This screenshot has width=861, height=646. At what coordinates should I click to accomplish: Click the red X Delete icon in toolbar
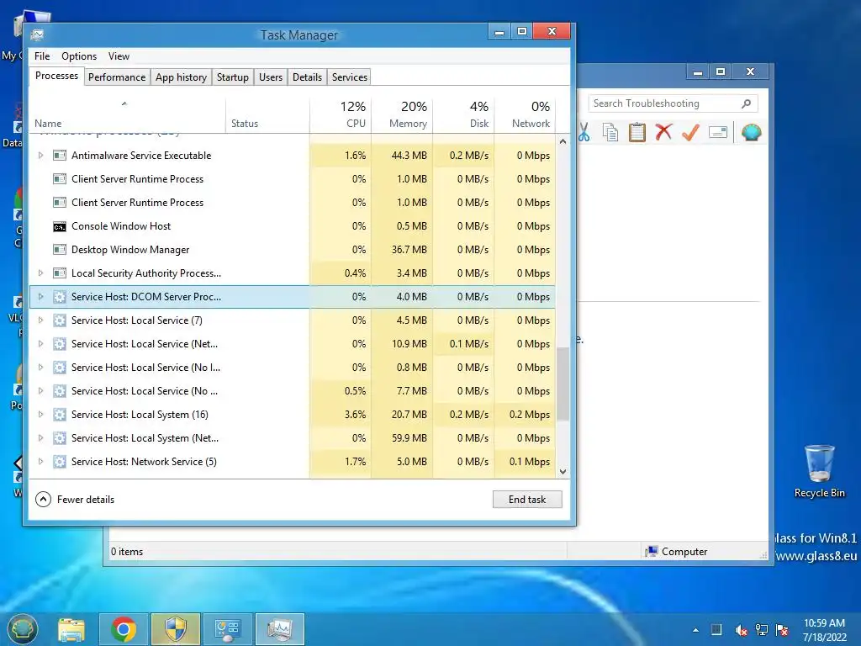[x=663, y=132]
